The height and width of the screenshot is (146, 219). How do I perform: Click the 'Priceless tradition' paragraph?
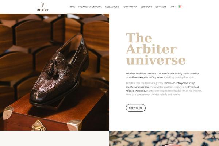point(162,75)
